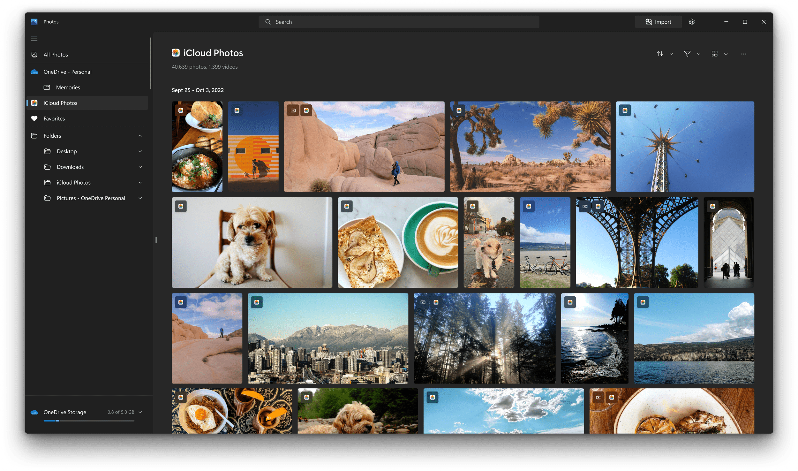Expand the Pictures - OneDrive Personal folder
The image size is (798, 471).
141,198
